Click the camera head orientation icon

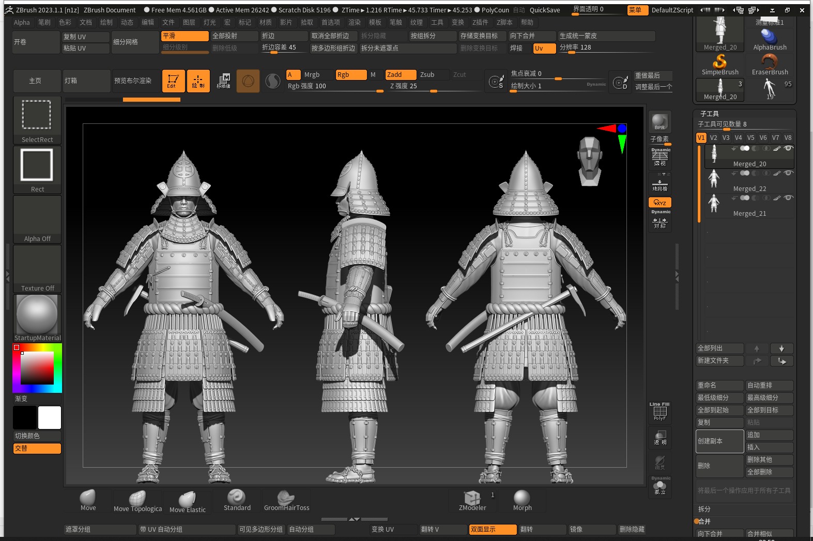click(590, 161)
